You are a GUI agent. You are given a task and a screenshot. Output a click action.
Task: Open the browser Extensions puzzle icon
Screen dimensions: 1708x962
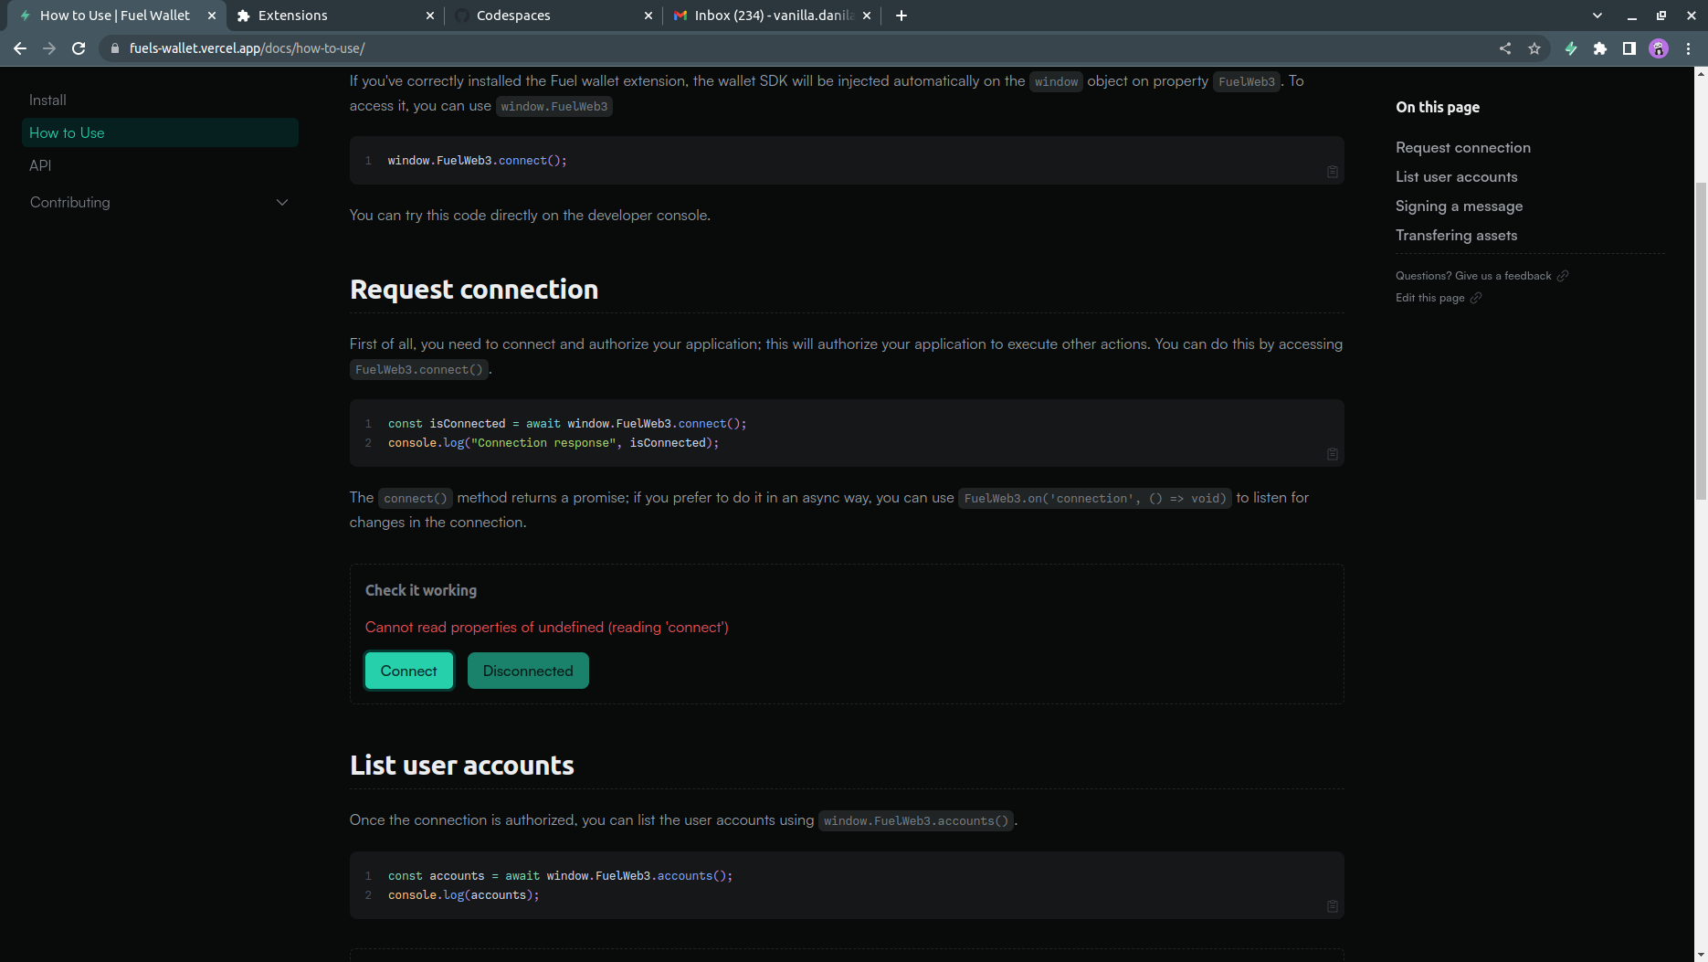pyautogui.click(x=1600, y=48)
